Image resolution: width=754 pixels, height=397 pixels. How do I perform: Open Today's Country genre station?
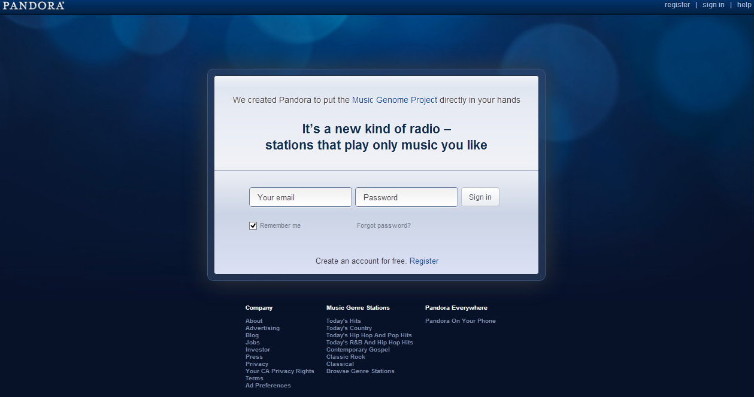(x=349, y=328)
